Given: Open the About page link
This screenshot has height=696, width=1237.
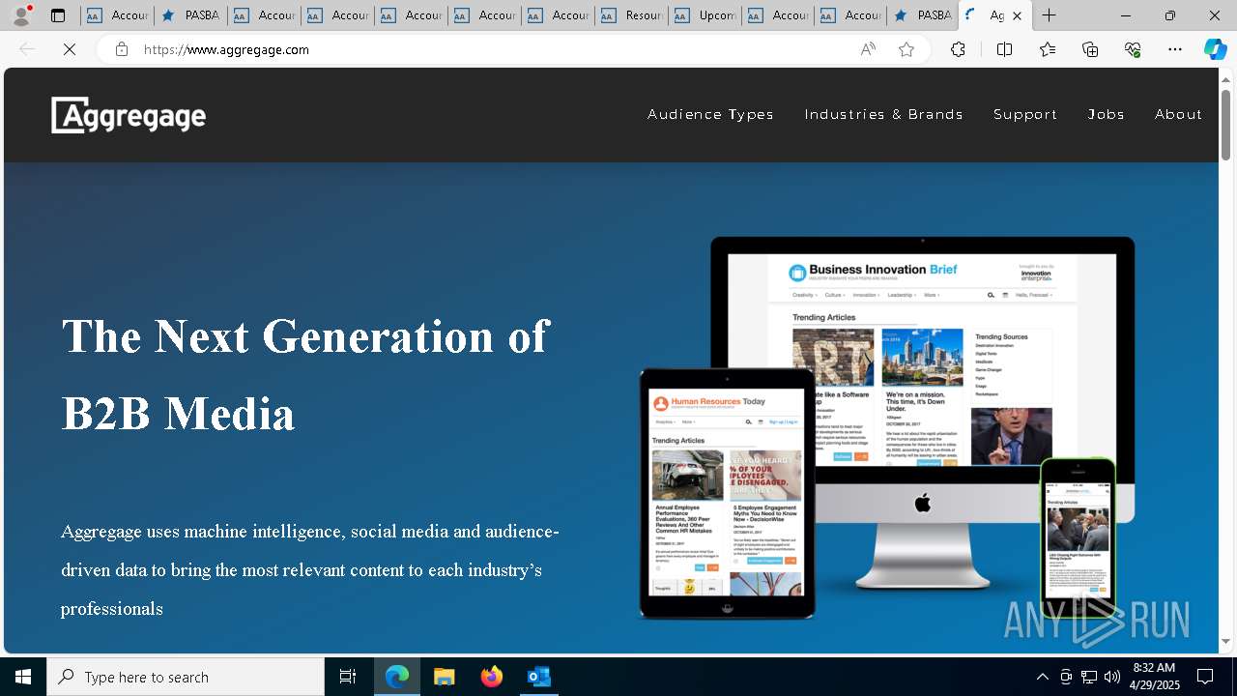Looking at the screenshot, I should pyautogui.click(x=1178, y=114).
